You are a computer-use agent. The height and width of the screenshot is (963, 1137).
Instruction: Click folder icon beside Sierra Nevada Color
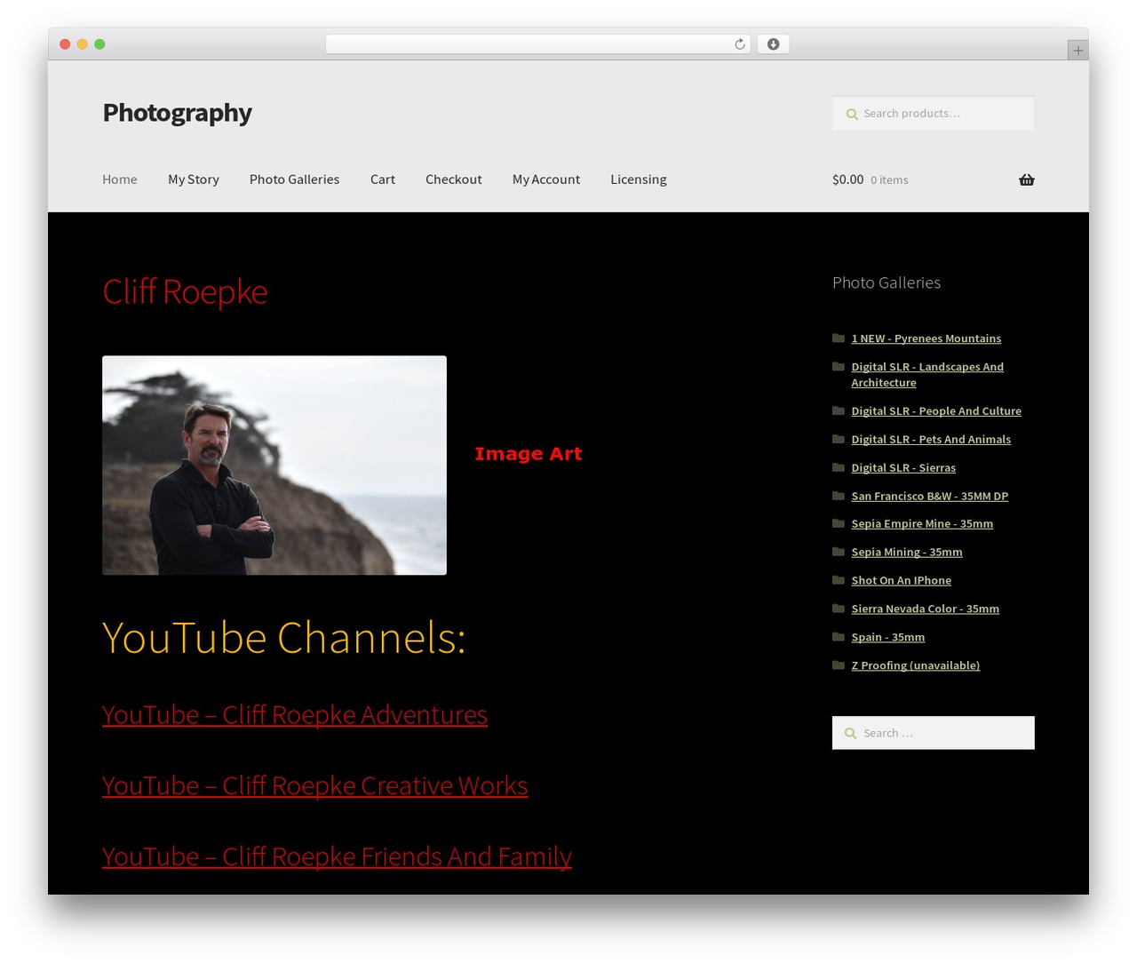(x=838, y=609)
